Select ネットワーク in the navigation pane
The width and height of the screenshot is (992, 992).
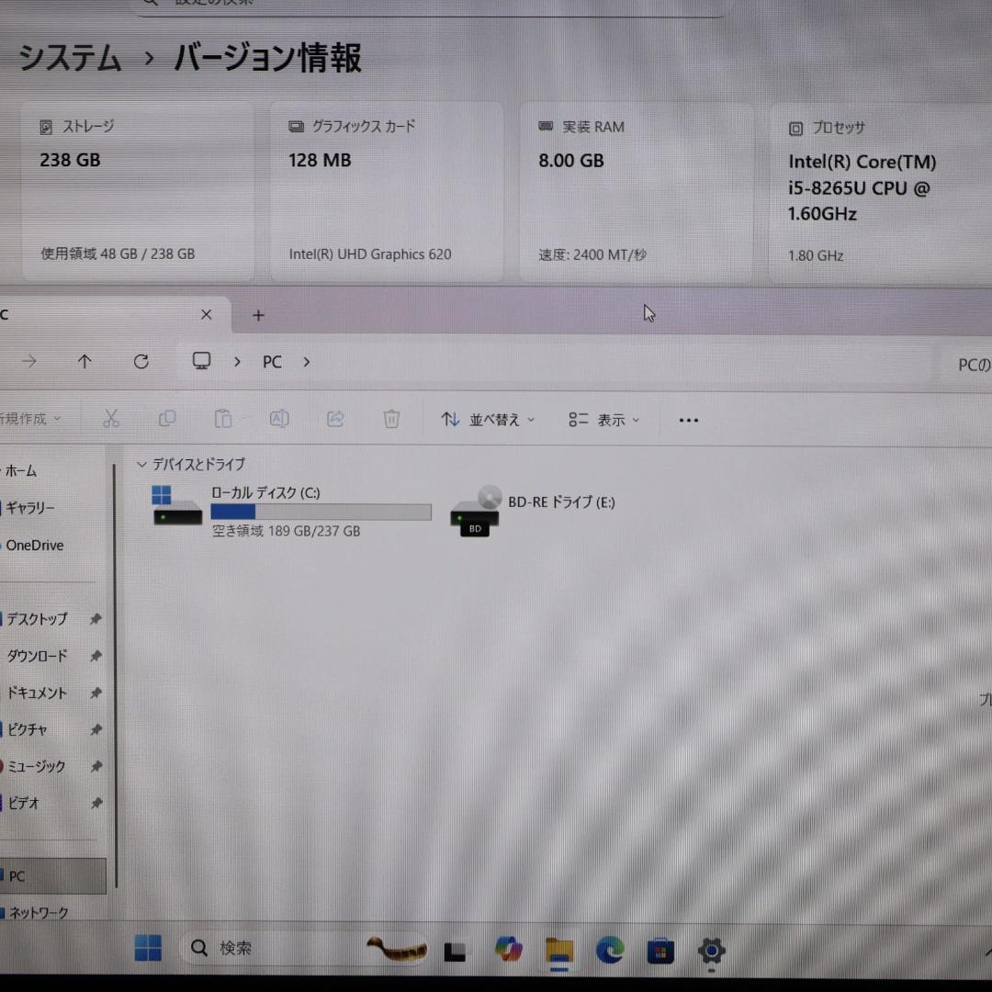(x=37, y=912)
